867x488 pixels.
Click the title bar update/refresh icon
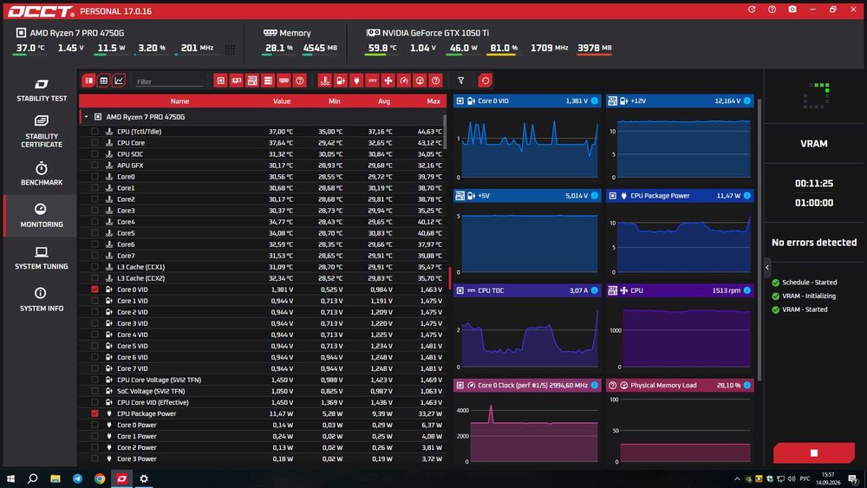752,10
